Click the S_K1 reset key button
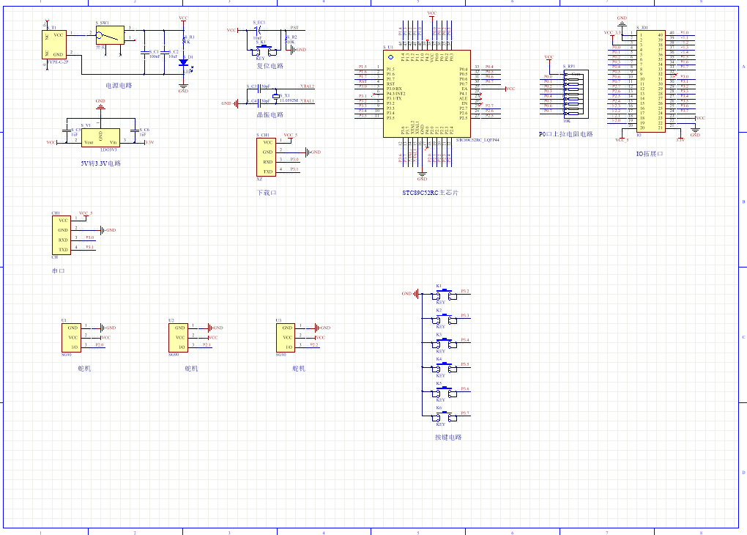 261,50
